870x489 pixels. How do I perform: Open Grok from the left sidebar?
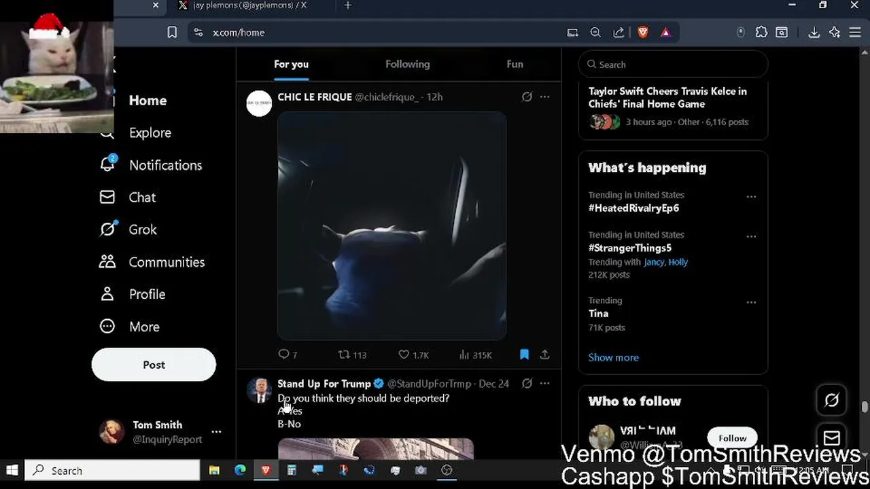pyautogui.click(x=143, y=230)
